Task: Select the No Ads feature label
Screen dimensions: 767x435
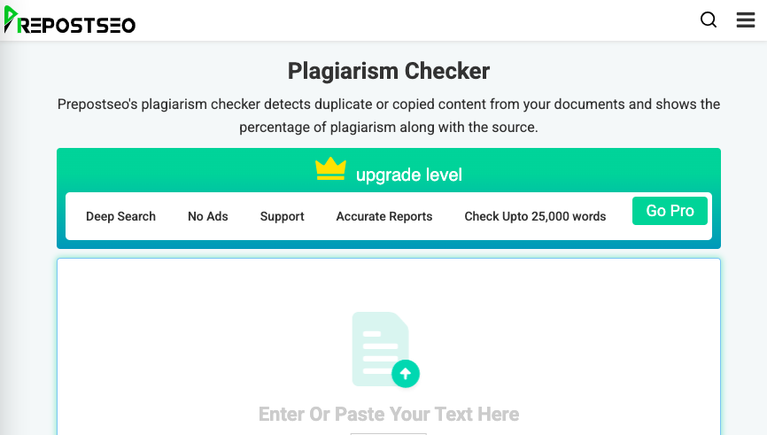Action: coord(208,216)
